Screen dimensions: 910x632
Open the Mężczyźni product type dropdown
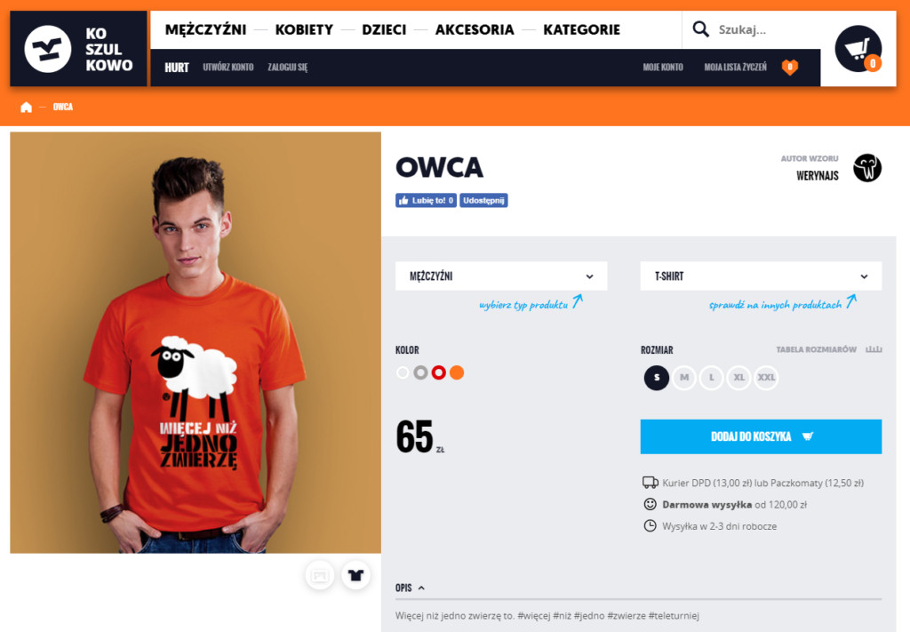[x=501, y=276]
